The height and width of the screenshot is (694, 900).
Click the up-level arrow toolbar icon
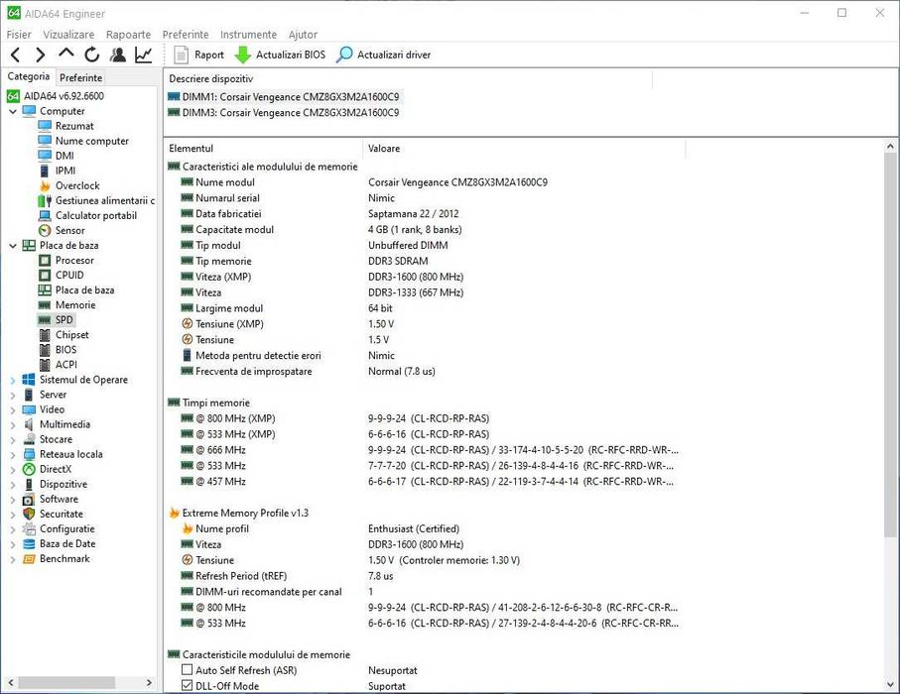(x=66, y=54)
